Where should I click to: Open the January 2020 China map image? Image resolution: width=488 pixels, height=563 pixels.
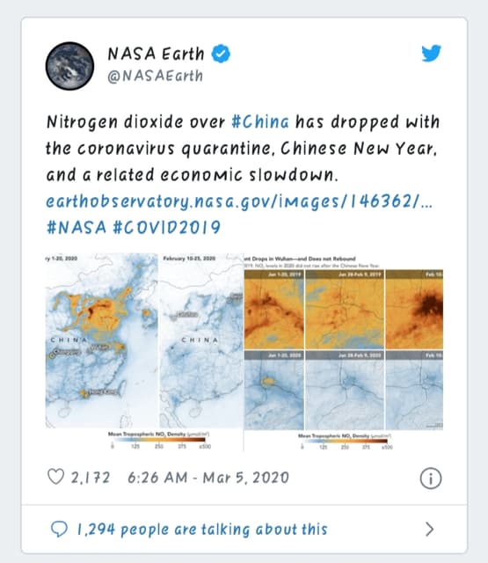tap(101, 340)
